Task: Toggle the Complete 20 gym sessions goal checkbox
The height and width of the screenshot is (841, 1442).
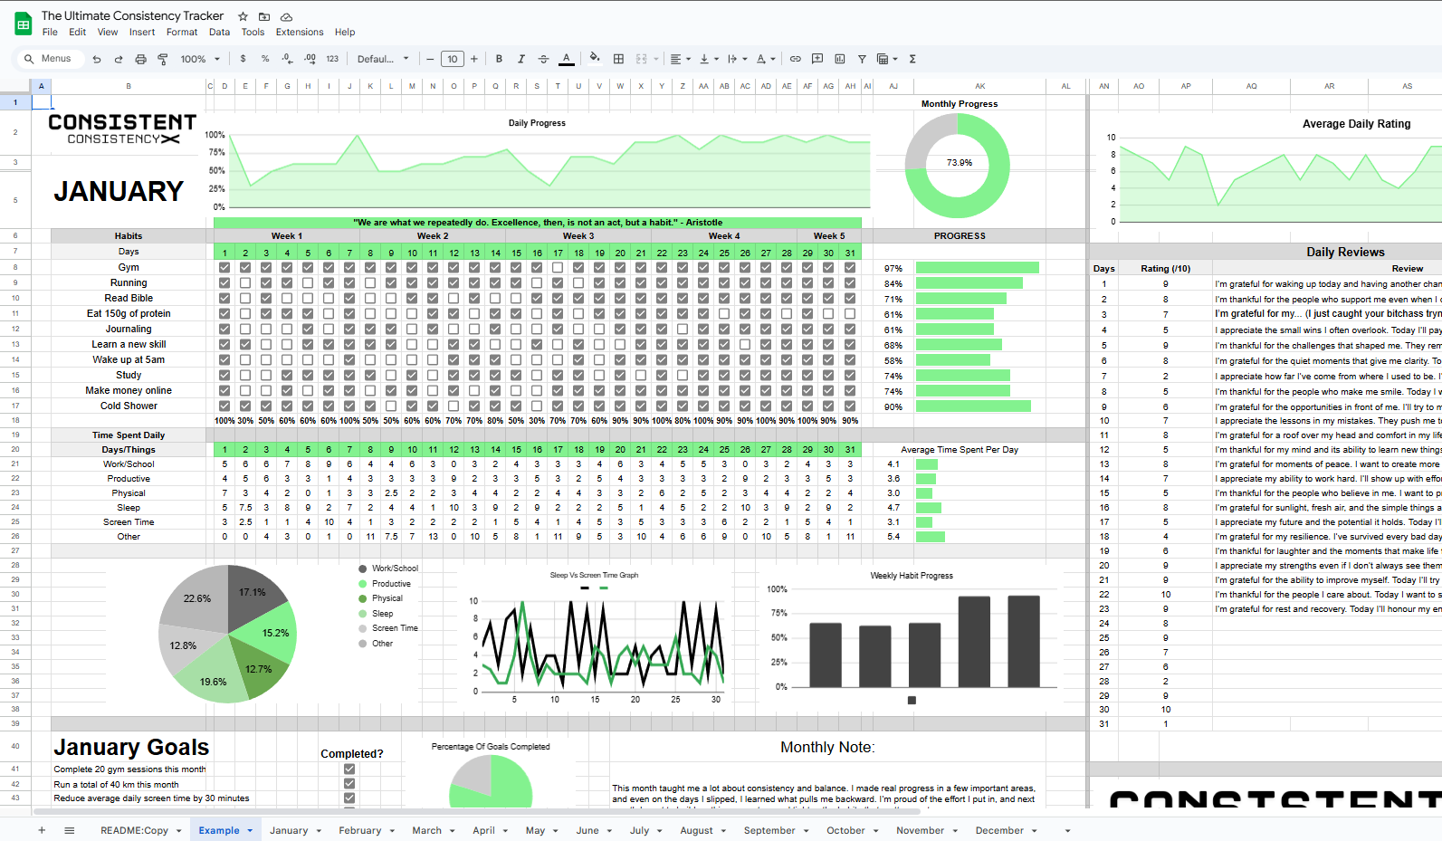Action: (349, 769)
